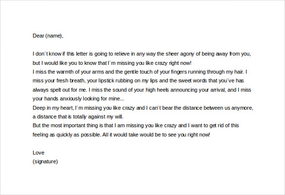The image size is (285, 195).
Task: Click 'a distance that is totally against my will.'
Action: point(78,117)
